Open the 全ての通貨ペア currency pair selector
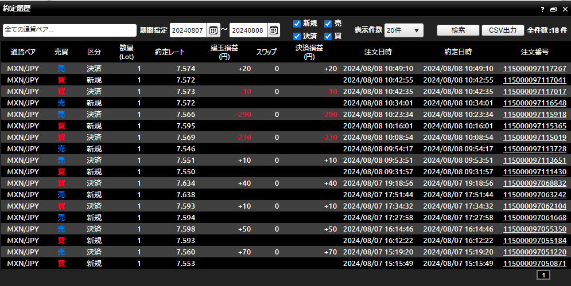This screenshot has width=571, height=286. [x=69, y=30]
